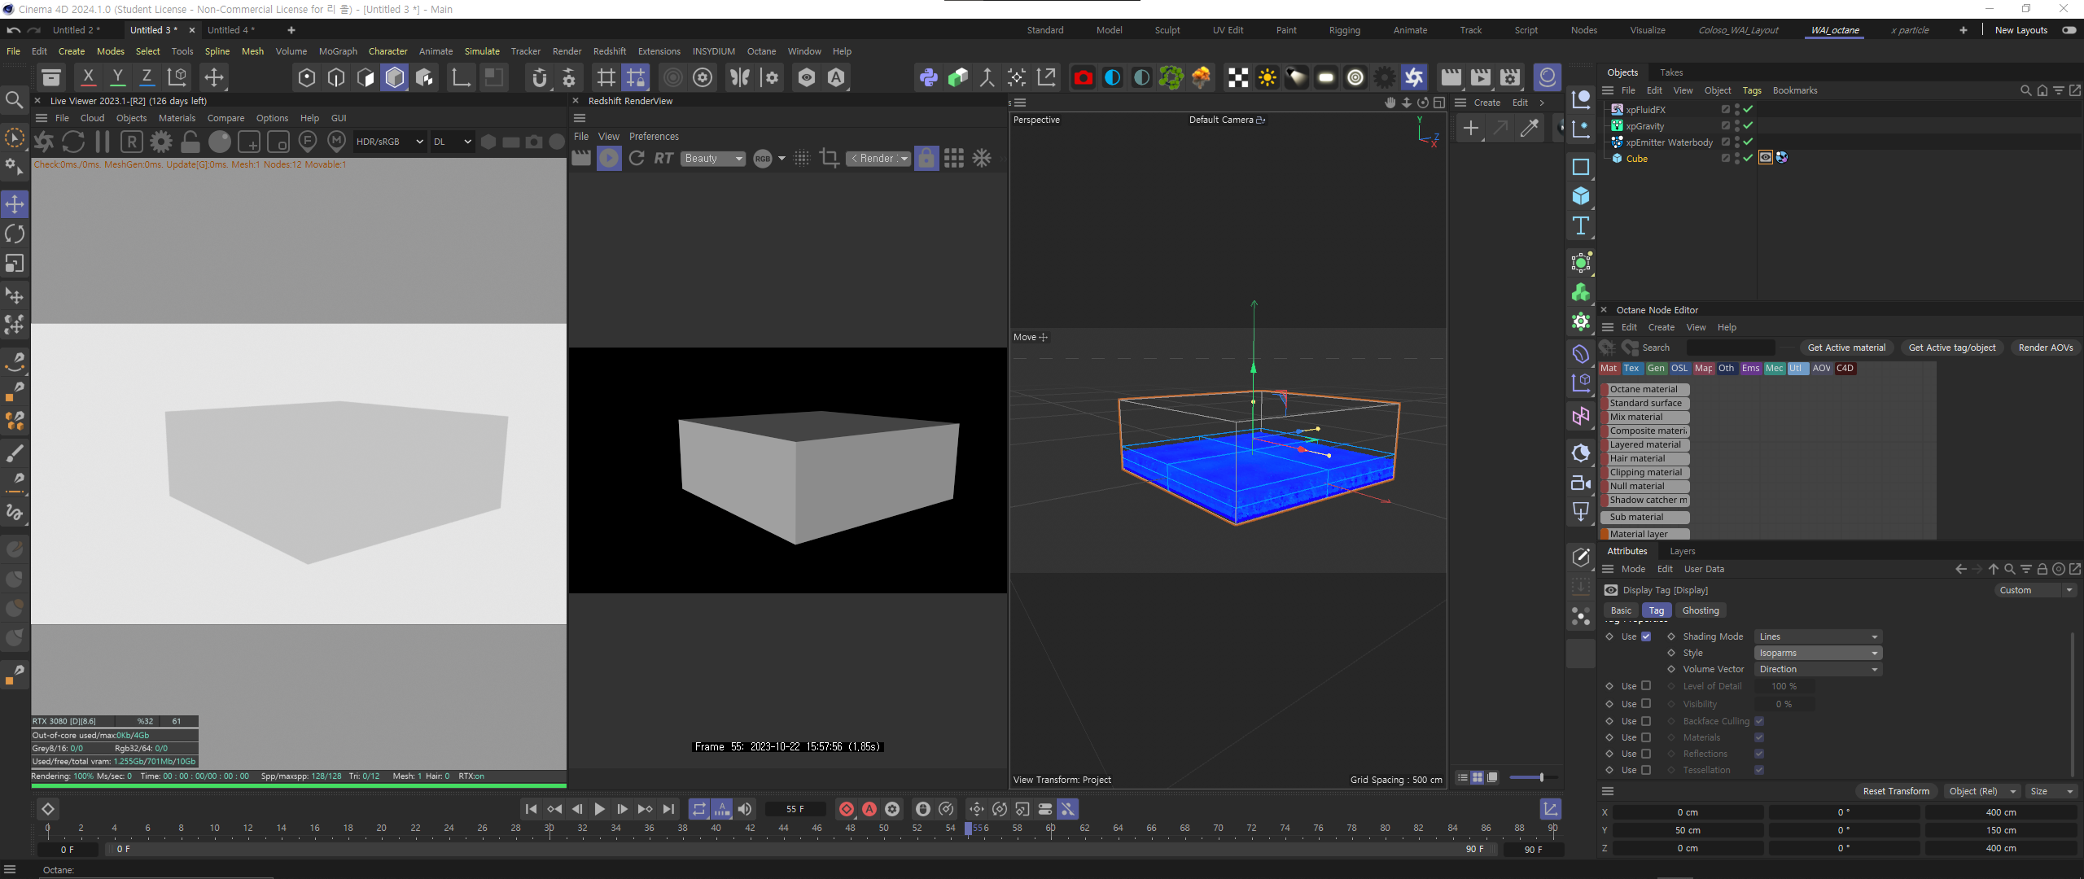Open Render camera dropdown in RenderView
The height and width of the screenshot is (879, 2084).
[x=878, y=159]
